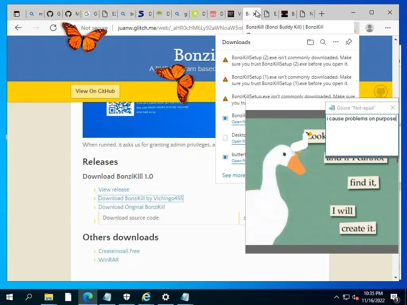407x305 pixels.
Task: Show hidden system tray icons
Action: click(336, 297)
